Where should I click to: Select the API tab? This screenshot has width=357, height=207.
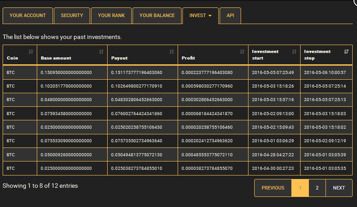click(x=230, y=15)
